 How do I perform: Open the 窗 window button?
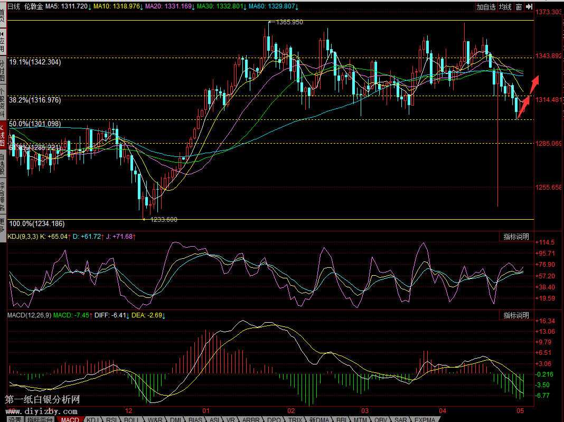[x=519, y=7]
